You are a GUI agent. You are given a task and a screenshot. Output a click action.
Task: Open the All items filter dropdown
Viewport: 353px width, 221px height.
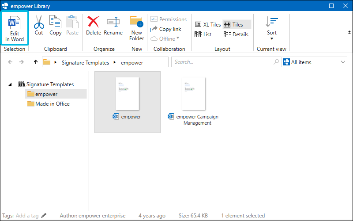click(314, 62)
